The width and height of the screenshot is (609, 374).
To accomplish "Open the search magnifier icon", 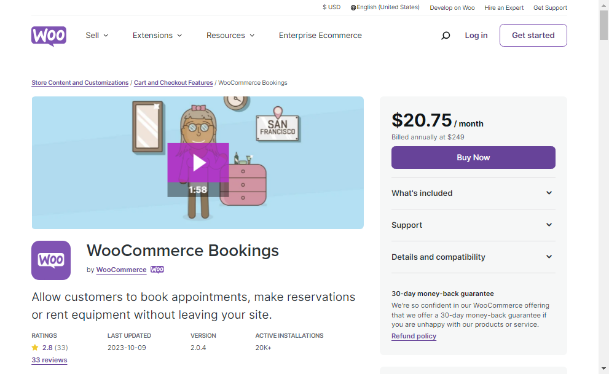I will (x=446, y=36).
